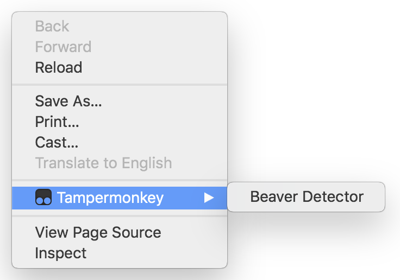
Task: Click the Cast… menu entry
Action: coord(57,142)
